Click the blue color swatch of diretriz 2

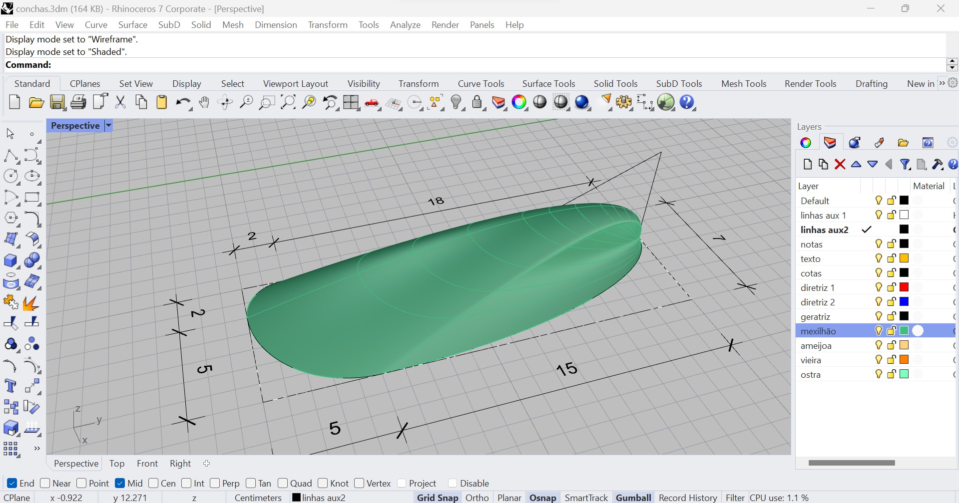tap(904, 302)
